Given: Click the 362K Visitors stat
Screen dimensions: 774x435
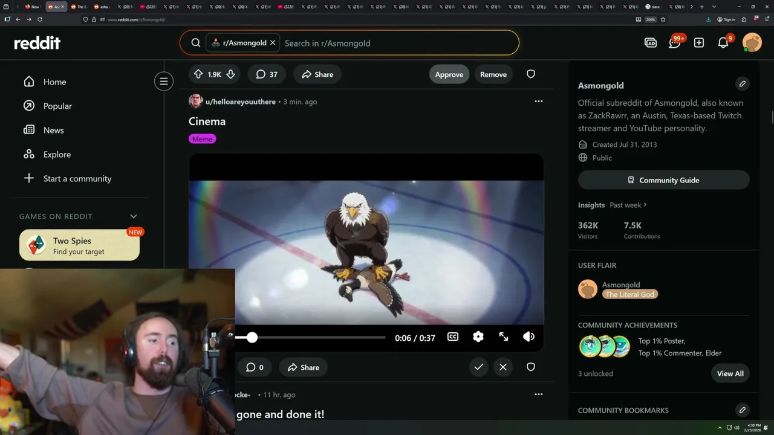Looking at the screenshot, I should point(588,230).
